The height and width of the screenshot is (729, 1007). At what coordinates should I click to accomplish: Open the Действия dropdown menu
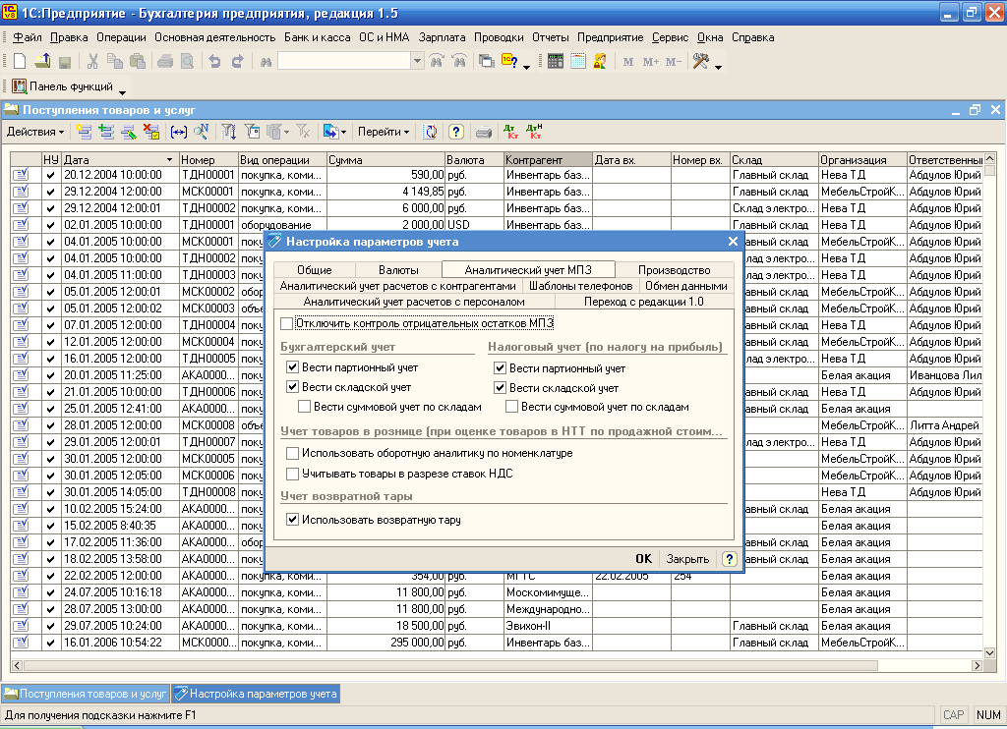click(34, 132)
